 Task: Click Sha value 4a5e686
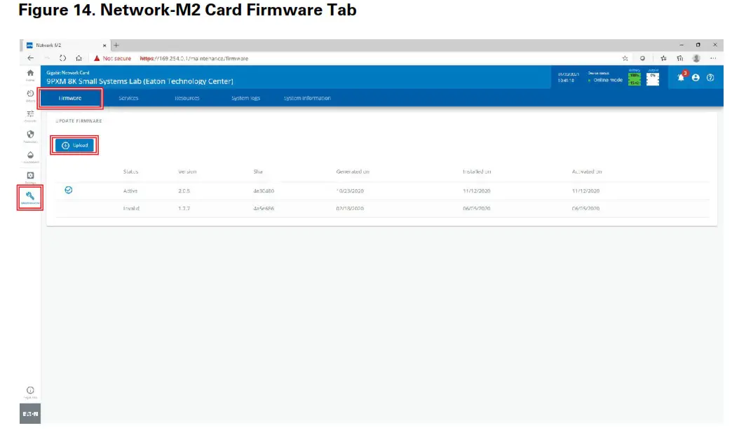coord(264,208)
